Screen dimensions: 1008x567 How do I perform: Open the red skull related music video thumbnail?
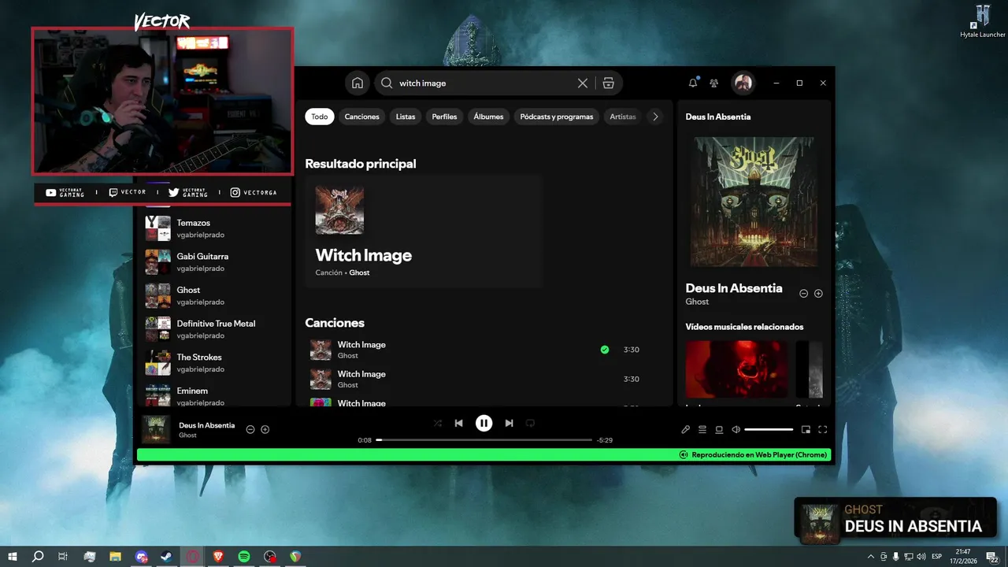736,369
